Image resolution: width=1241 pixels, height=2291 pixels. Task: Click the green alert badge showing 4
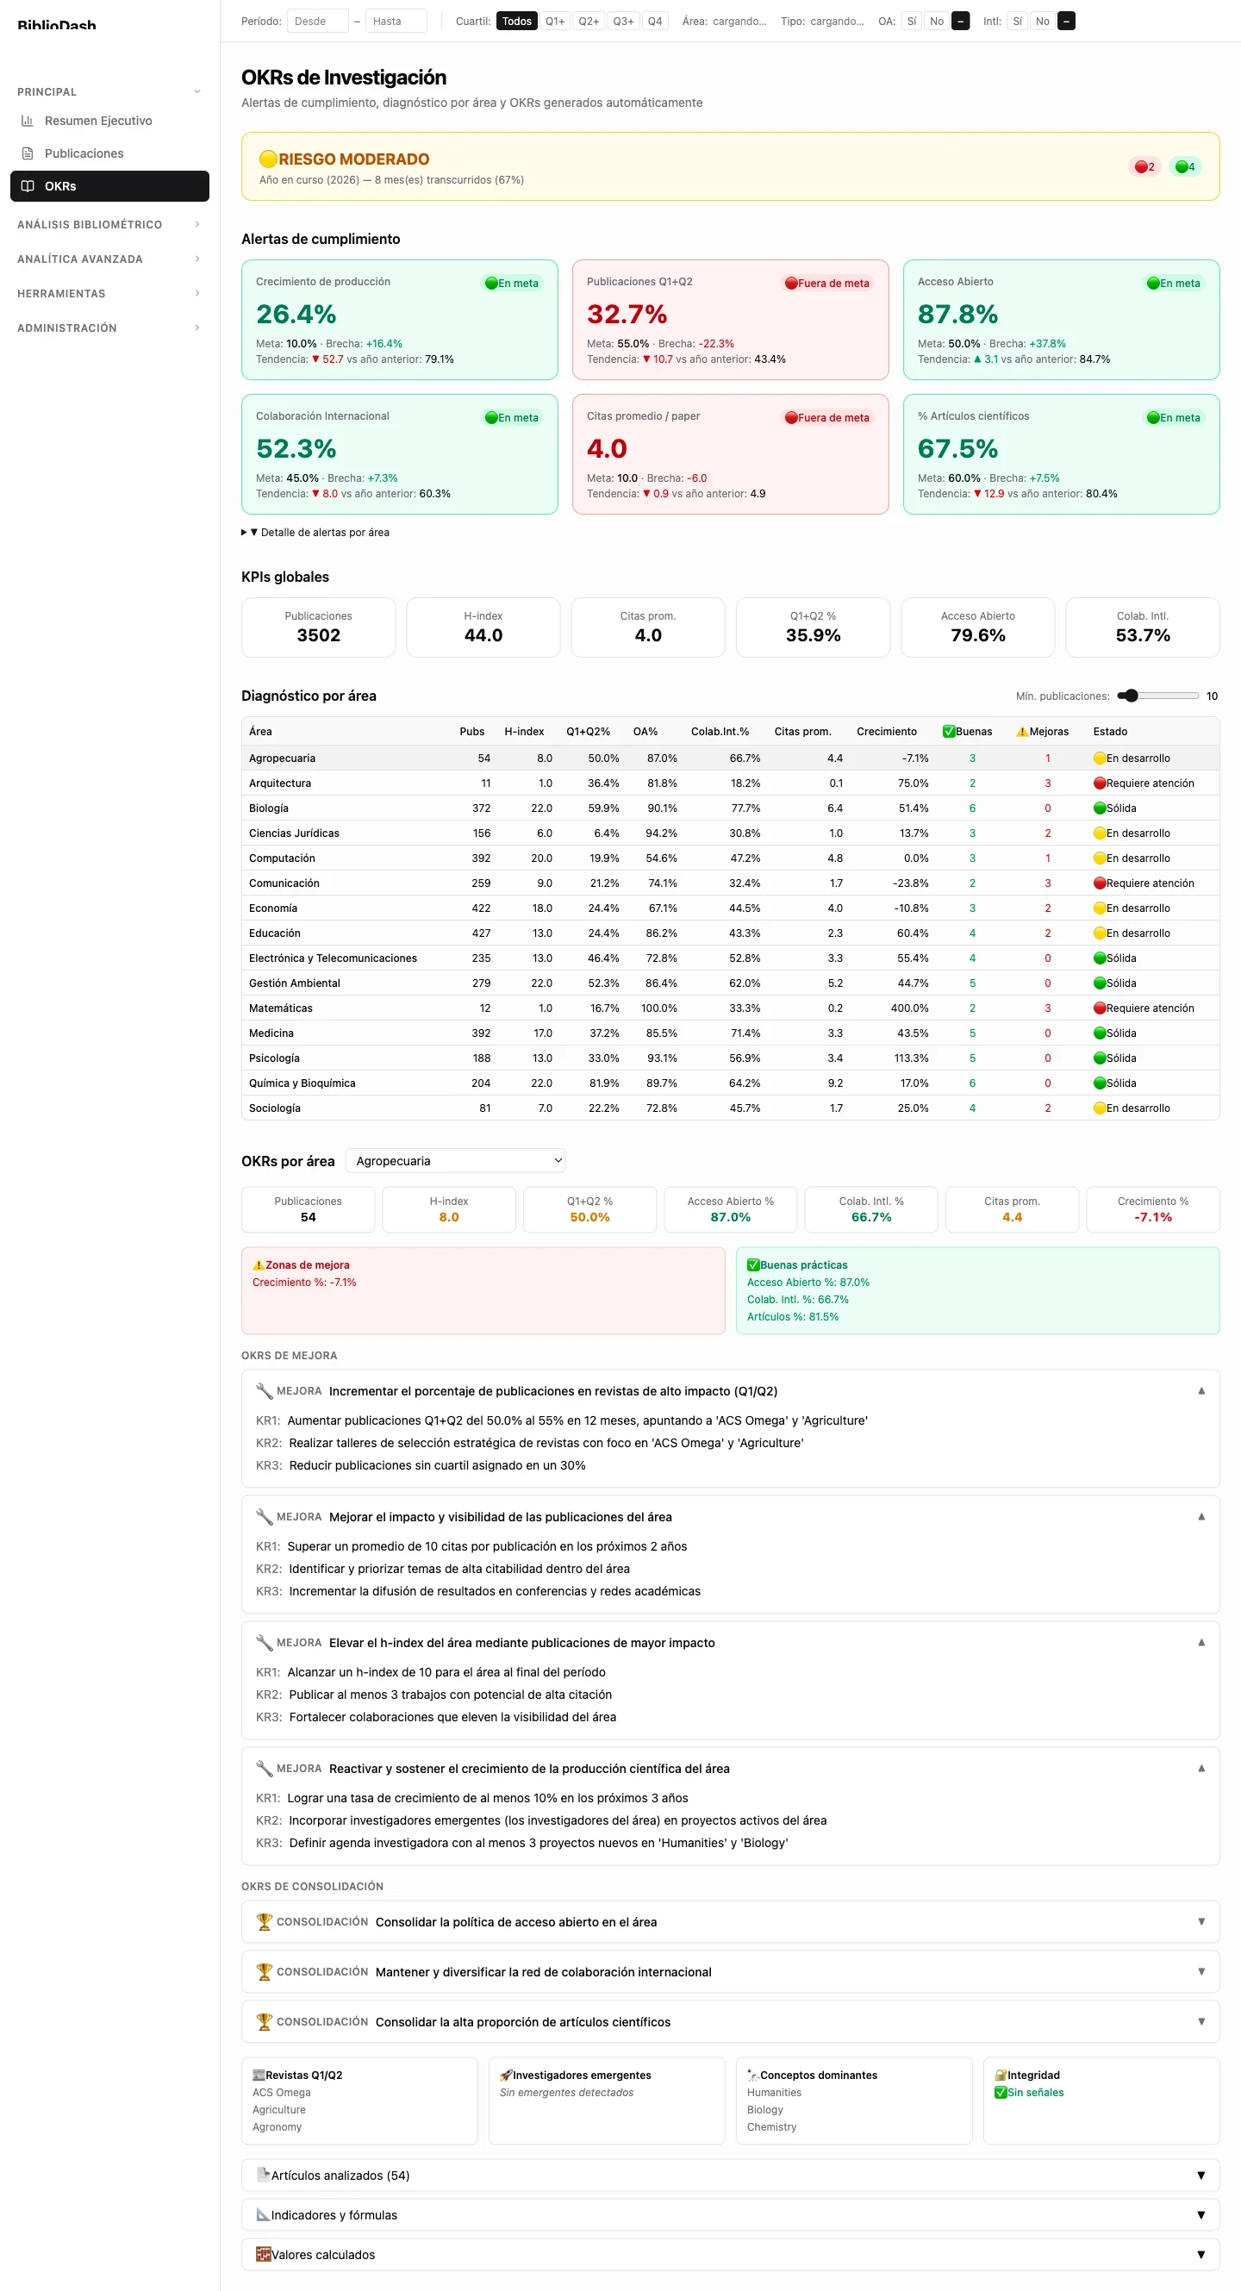click(1185, 167)
